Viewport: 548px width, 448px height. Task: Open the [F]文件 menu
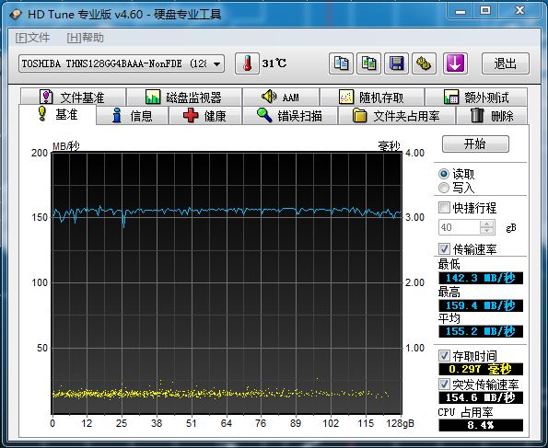(32, 38)
